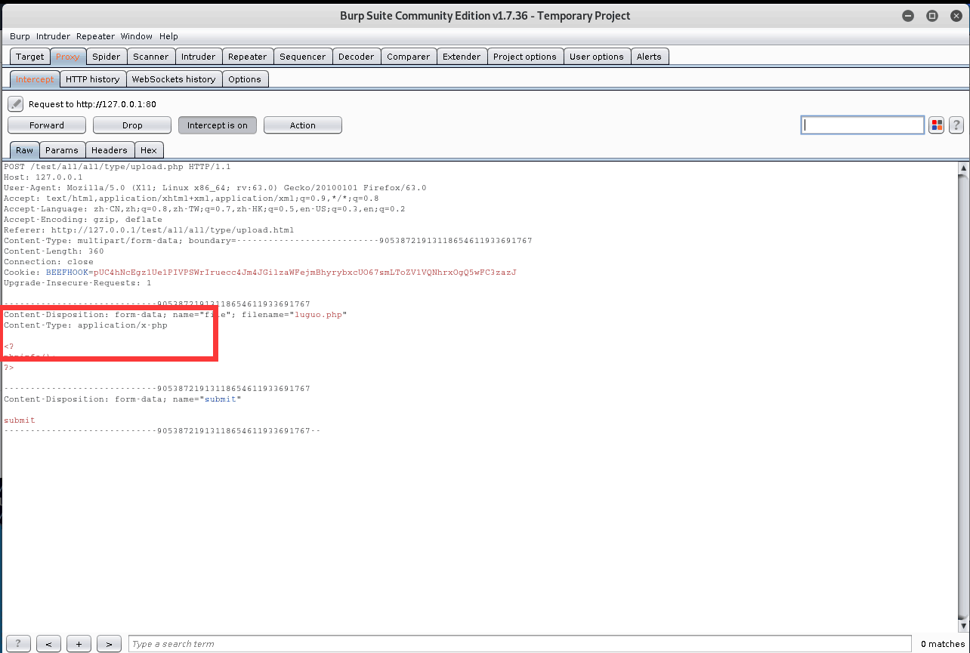
Task: Switch to the Headers view tab
Action: [110, 150]
